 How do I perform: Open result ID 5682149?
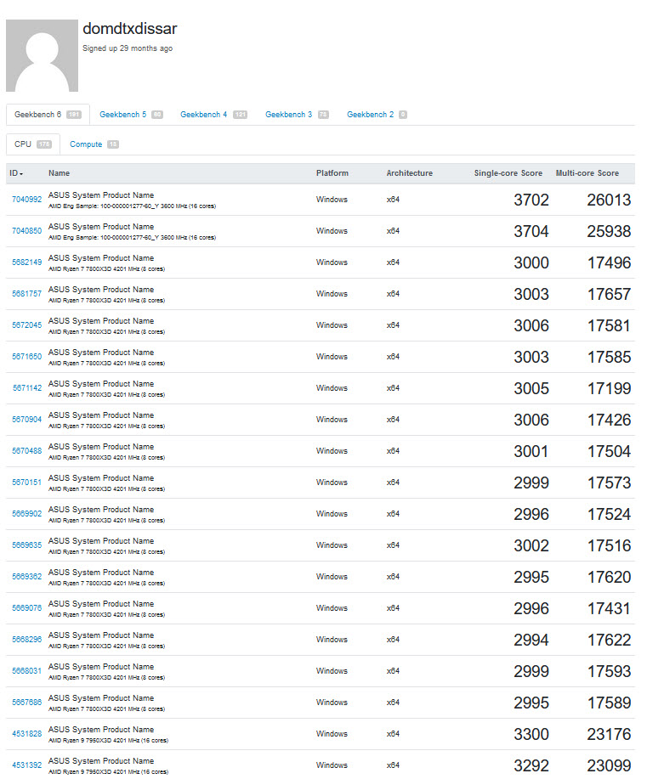(x=27, y=262)
